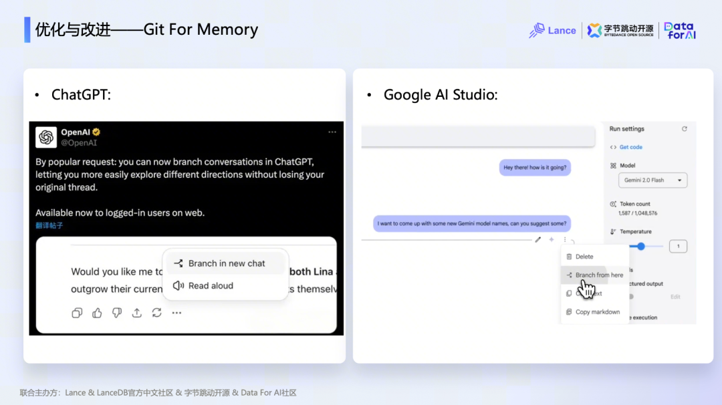Click the co-organizer footer text line
The width and height of the screenshot is (722, 405).
click(x=158, y=392)
